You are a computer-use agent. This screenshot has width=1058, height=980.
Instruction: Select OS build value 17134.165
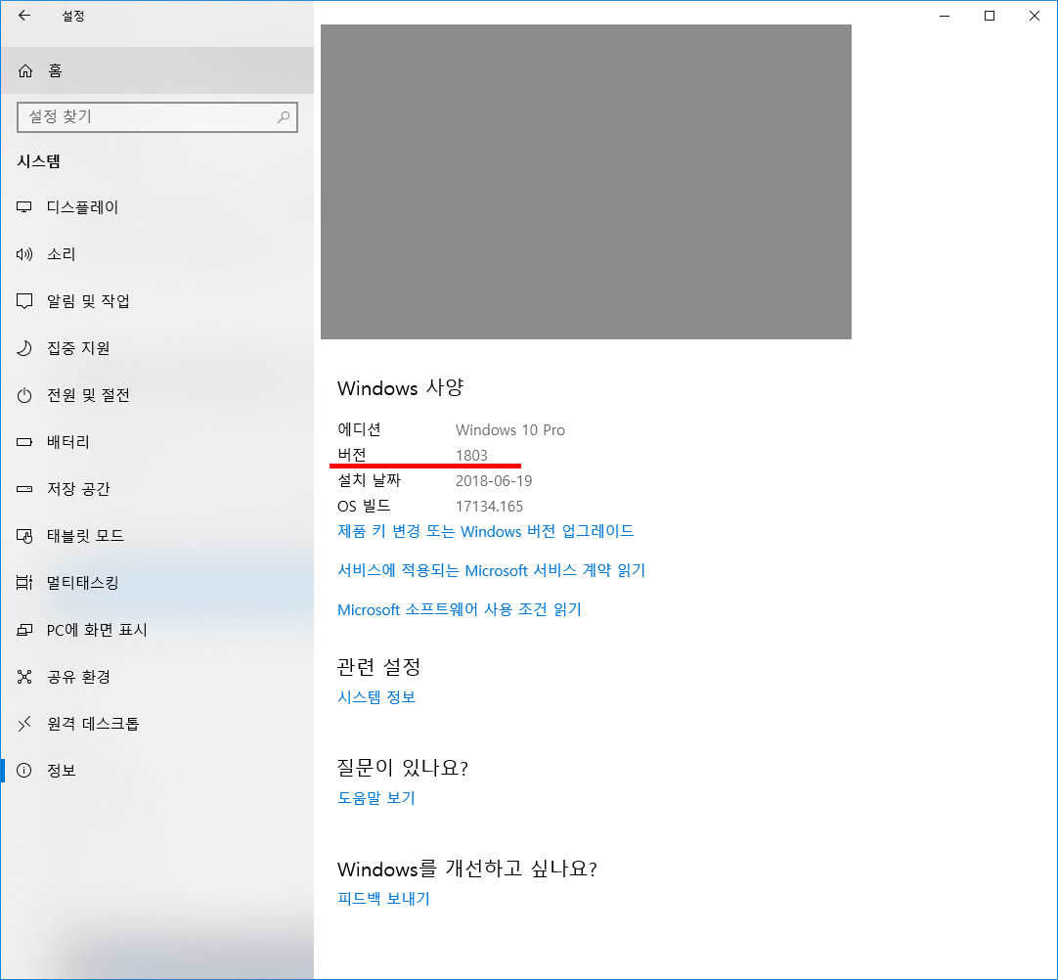click(x=489, y=507)
